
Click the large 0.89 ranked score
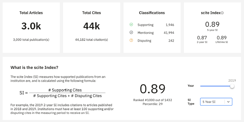click(x=152, y=89)
